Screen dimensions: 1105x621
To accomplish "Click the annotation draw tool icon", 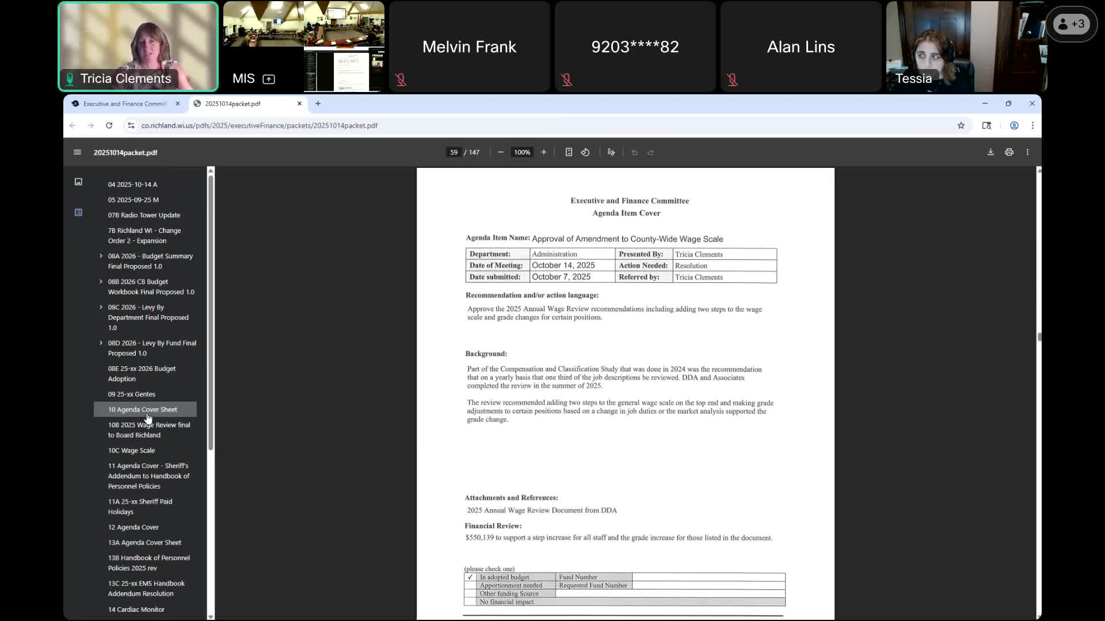I will click(611, 152).
